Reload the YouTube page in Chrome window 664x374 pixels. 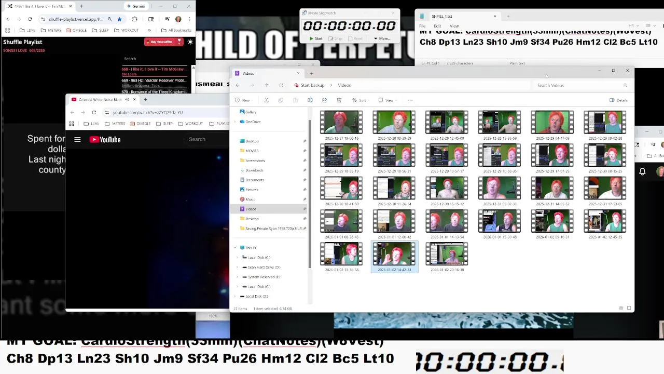(94, 112)
